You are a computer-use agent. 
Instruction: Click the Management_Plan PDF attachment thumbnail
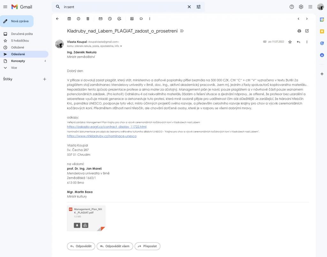pos(86,215)
